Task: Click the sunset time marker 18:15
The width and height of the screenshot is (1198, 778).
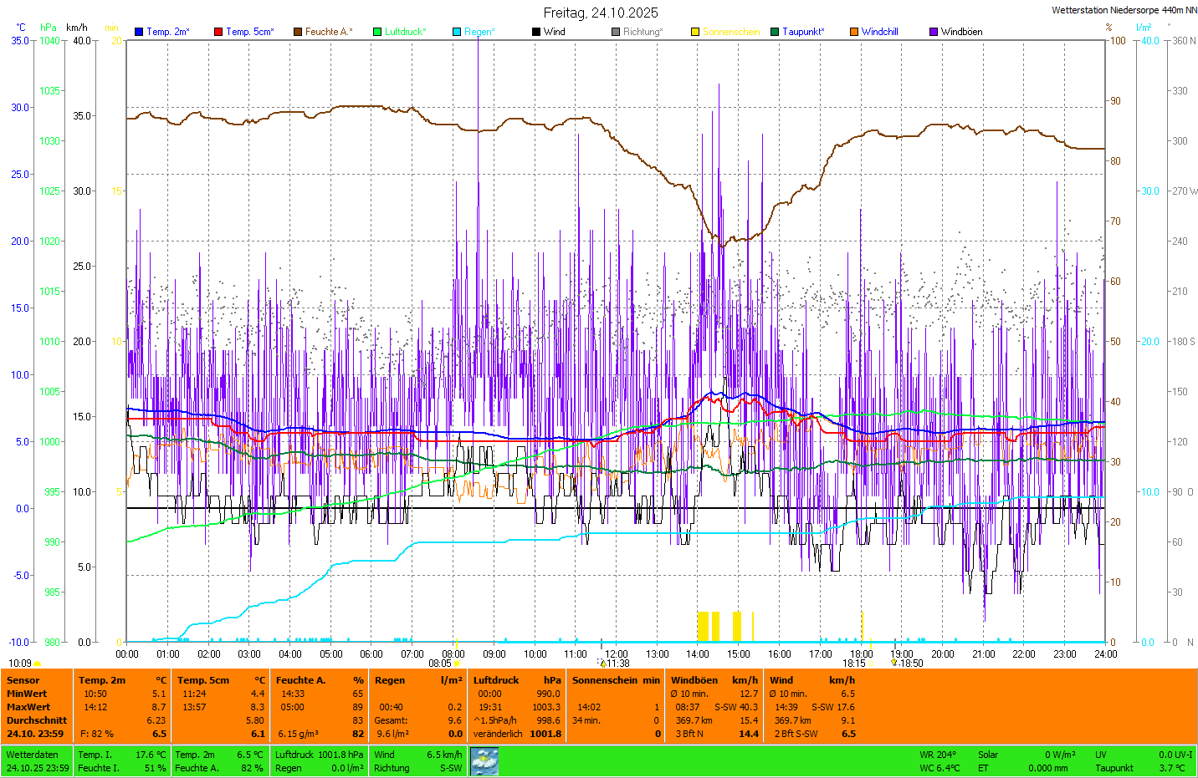Action: 853,664
